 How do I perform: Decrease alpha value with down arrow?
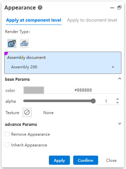coord(117,103)
